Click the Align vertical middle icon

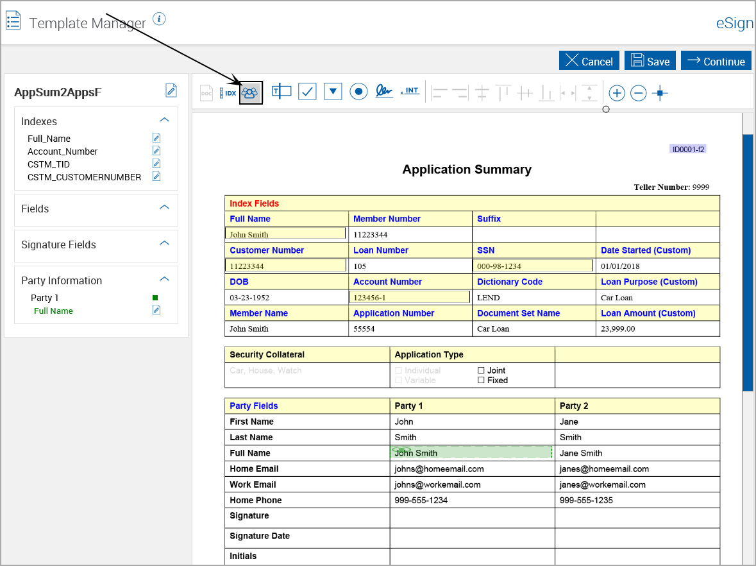point(525,92)
